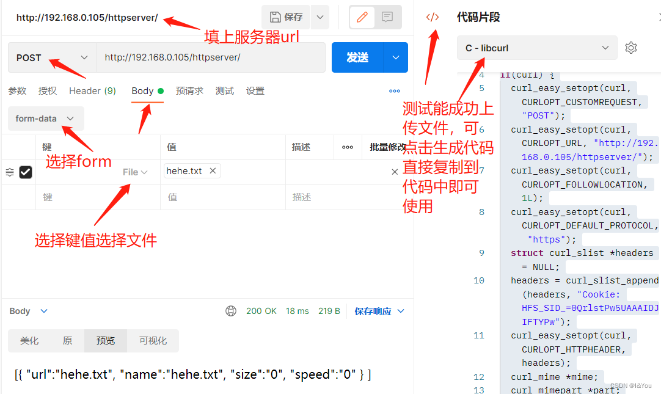Open the comment view icon
Screen dimensions: 661x394
pos(387,17)
